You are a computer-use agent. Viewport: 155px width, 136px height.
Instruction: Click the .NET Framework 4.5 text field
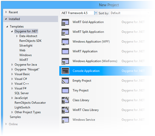77,13
